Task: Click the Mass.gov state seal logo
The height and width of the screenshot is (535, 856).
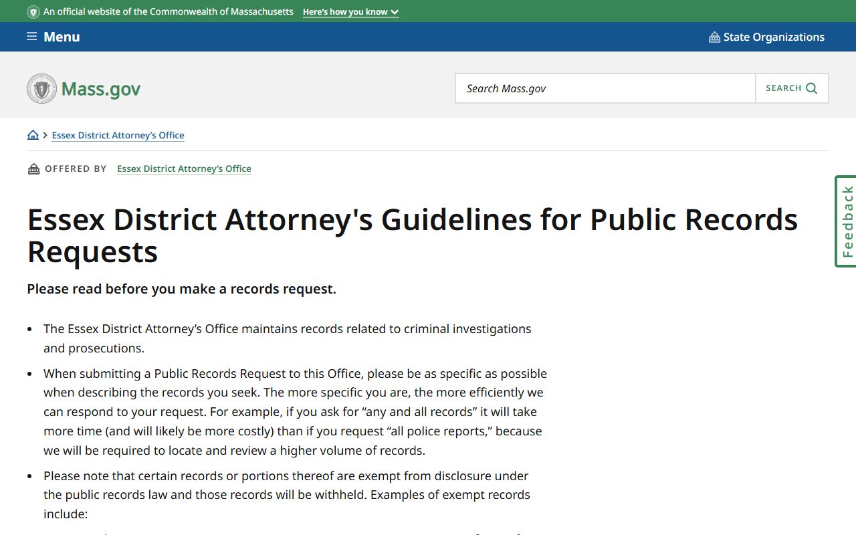Action: [41, 88]
